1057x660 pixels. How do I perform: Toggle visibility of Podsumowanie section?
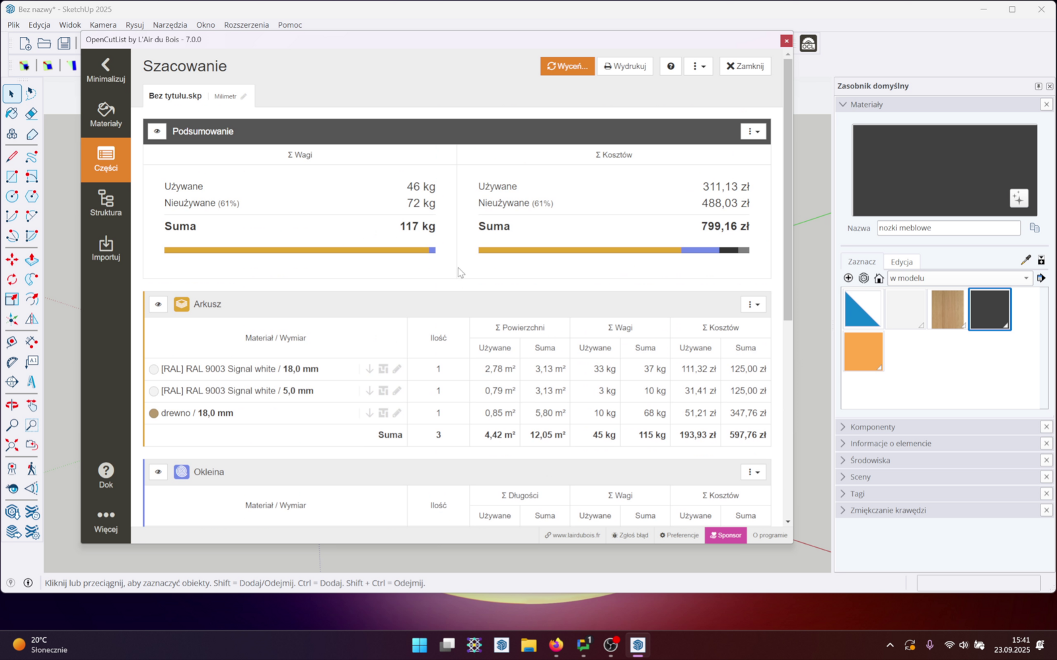coord(157,131)
